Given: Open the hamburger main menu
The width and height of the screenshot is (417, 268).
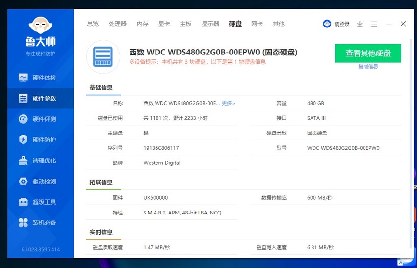Looking at the screenshot, I should click(374, 24).
